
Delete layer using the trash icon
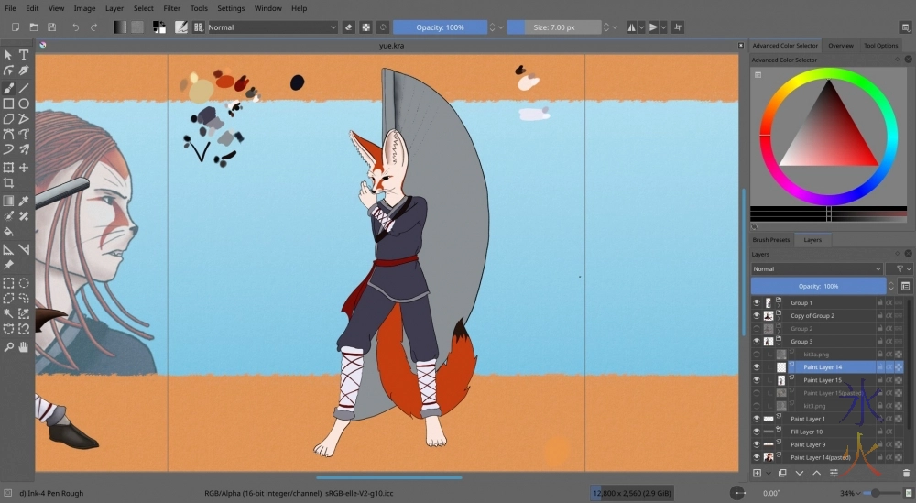point(906,473)
